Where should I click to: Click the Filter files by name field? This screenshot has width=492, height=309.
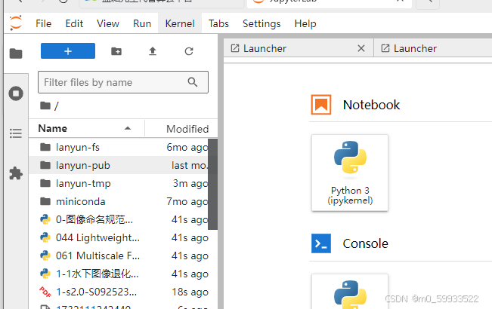(123, 82)
